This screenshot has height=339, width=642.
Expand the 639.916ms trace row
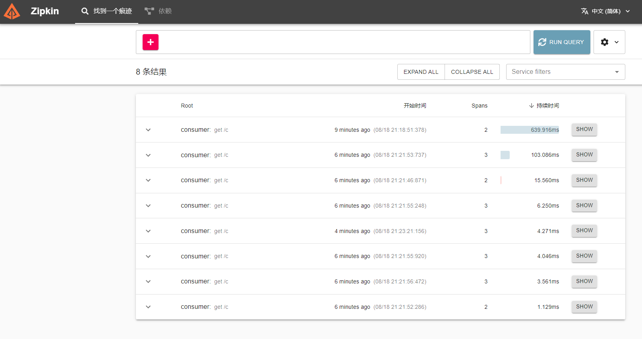click(x=148, y=130)
